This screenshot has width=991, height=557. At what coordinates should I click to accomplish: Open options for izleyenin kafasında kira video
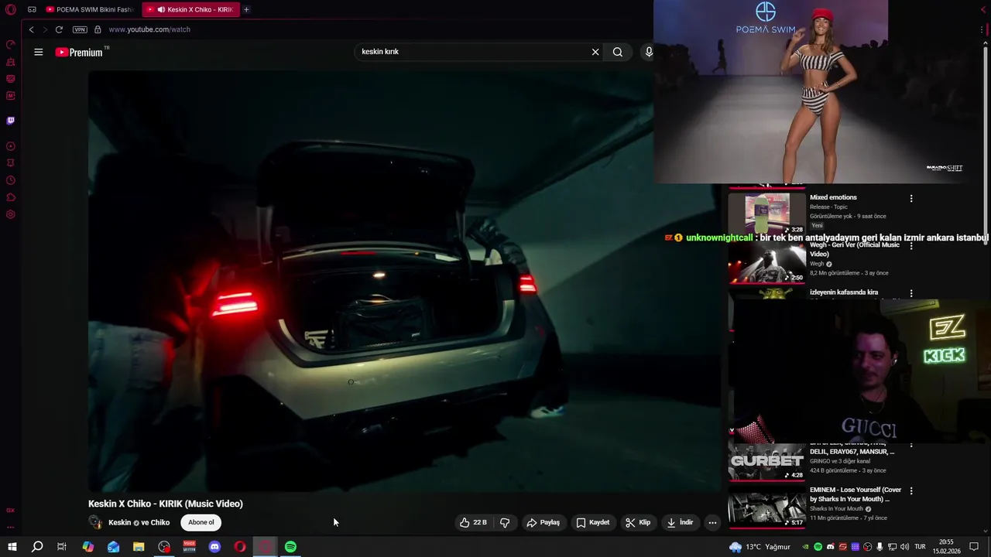pyautogui.click(x=911, y=293)
